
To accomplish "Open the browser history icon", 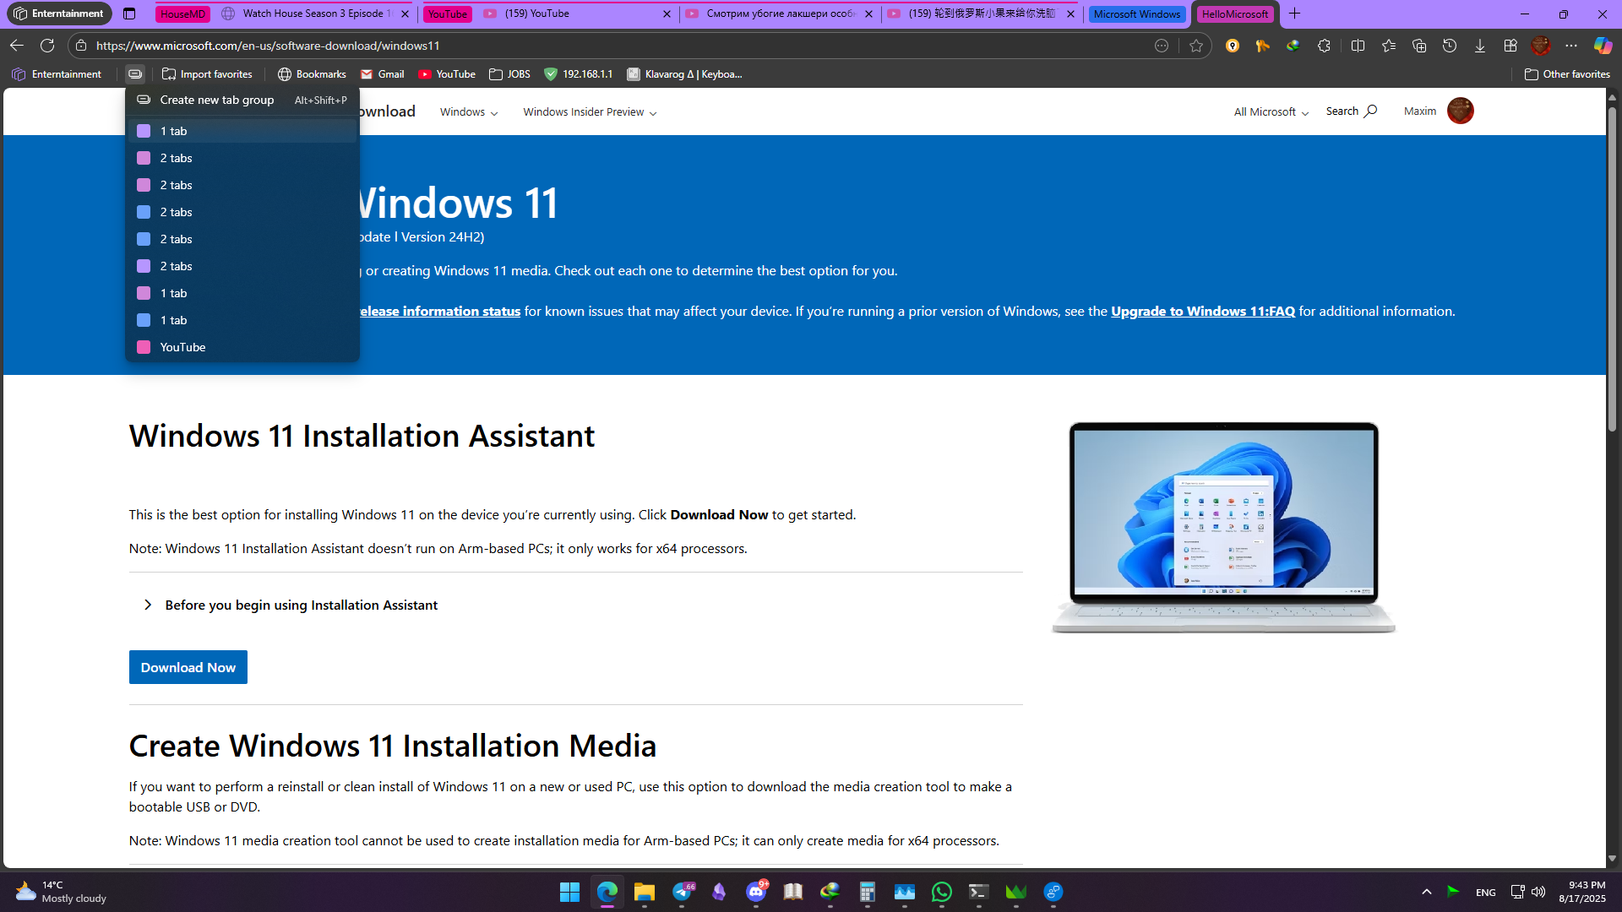I will (1451, 46).
